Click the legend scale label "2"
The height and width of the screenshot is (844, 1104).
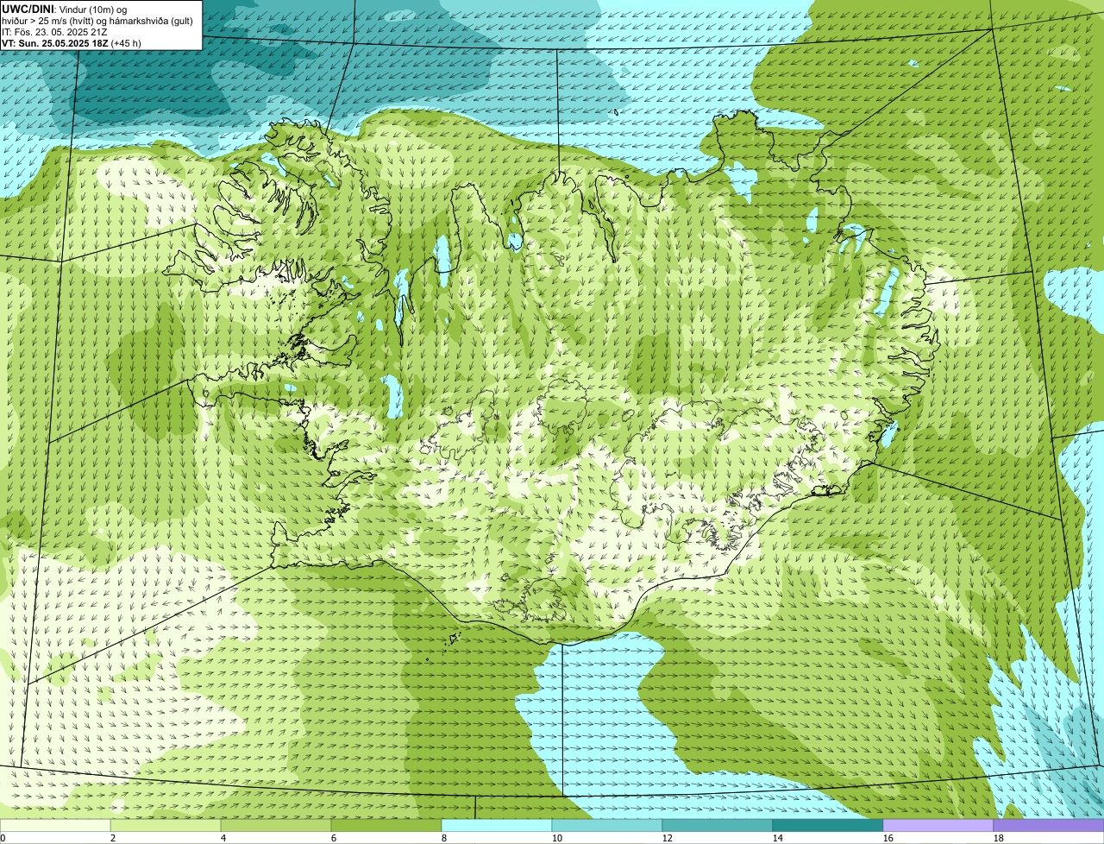coord(113,838)
